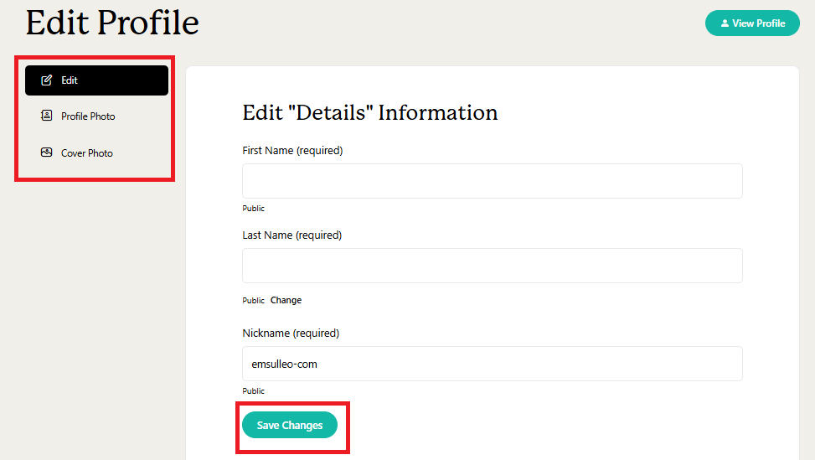Image resolution: width=815 pixels, height=460 pixels.
Task: Click the View Profile button text
Action: pyautogui.click(x=758, y=23)
